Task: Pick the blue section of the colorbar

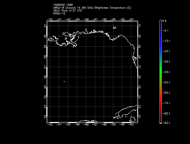Action: pyautogui.click(x=160, y=45)
